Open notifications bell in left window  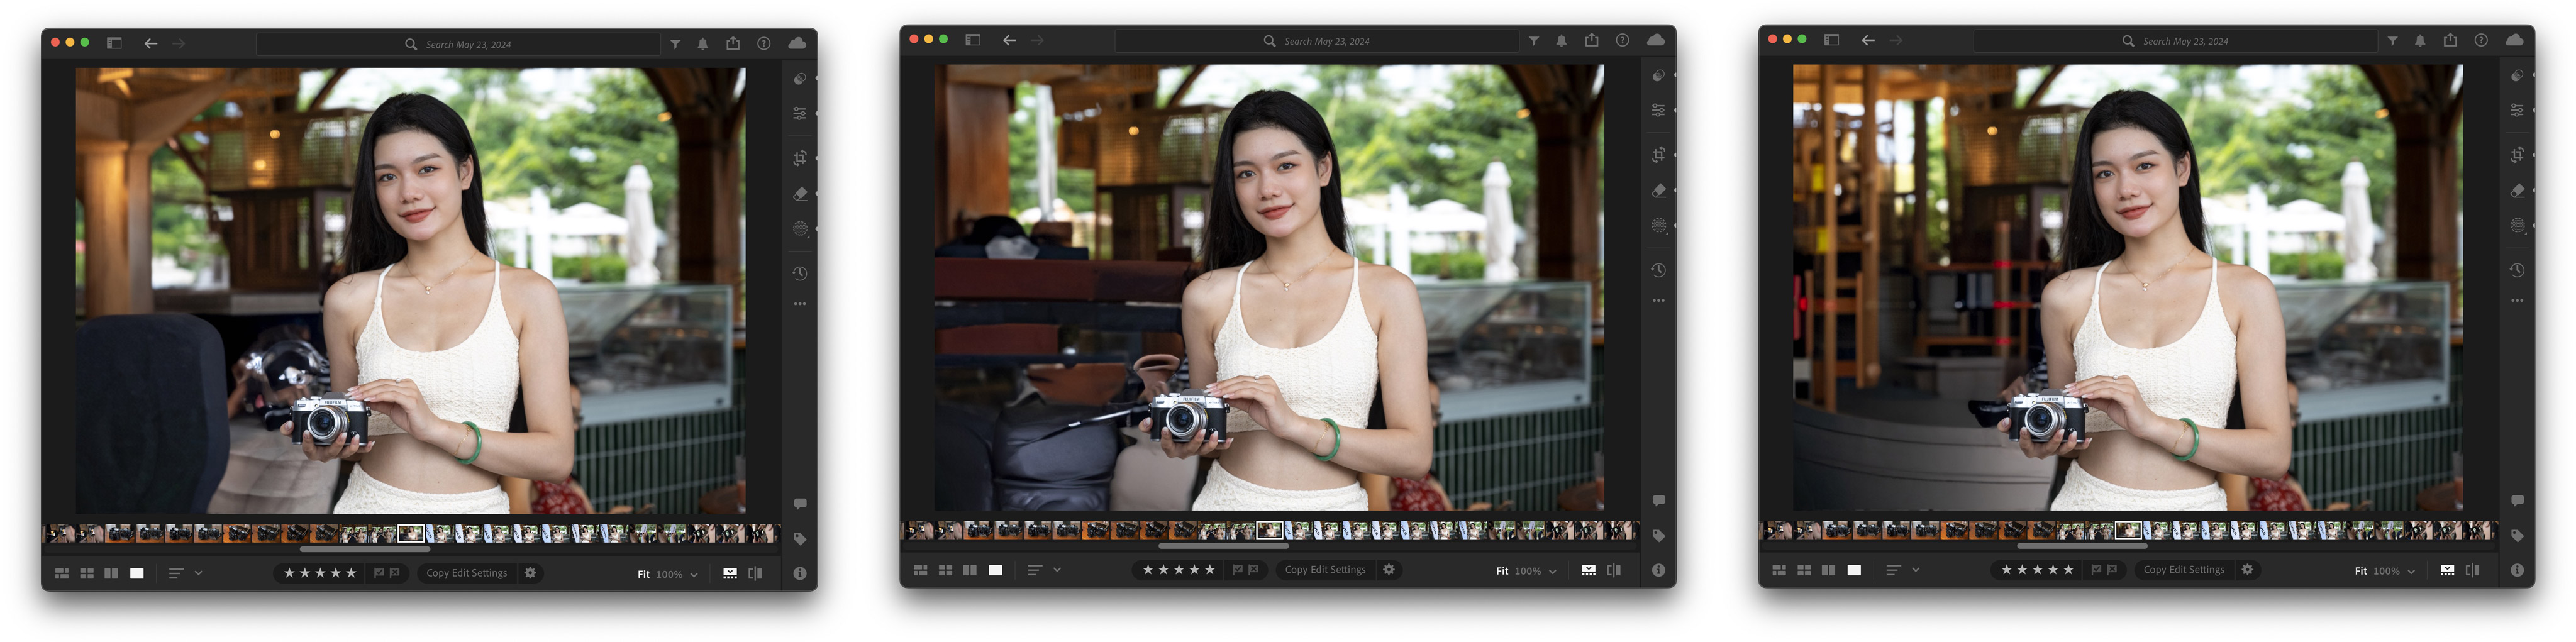[703, 44]
